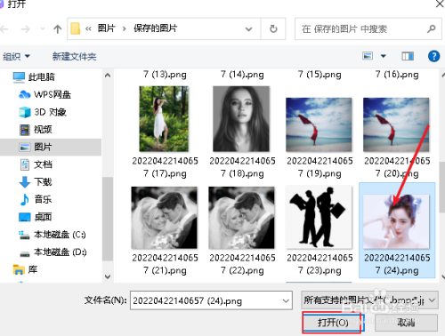Click the 音乐 note icon

coord(25,199)
